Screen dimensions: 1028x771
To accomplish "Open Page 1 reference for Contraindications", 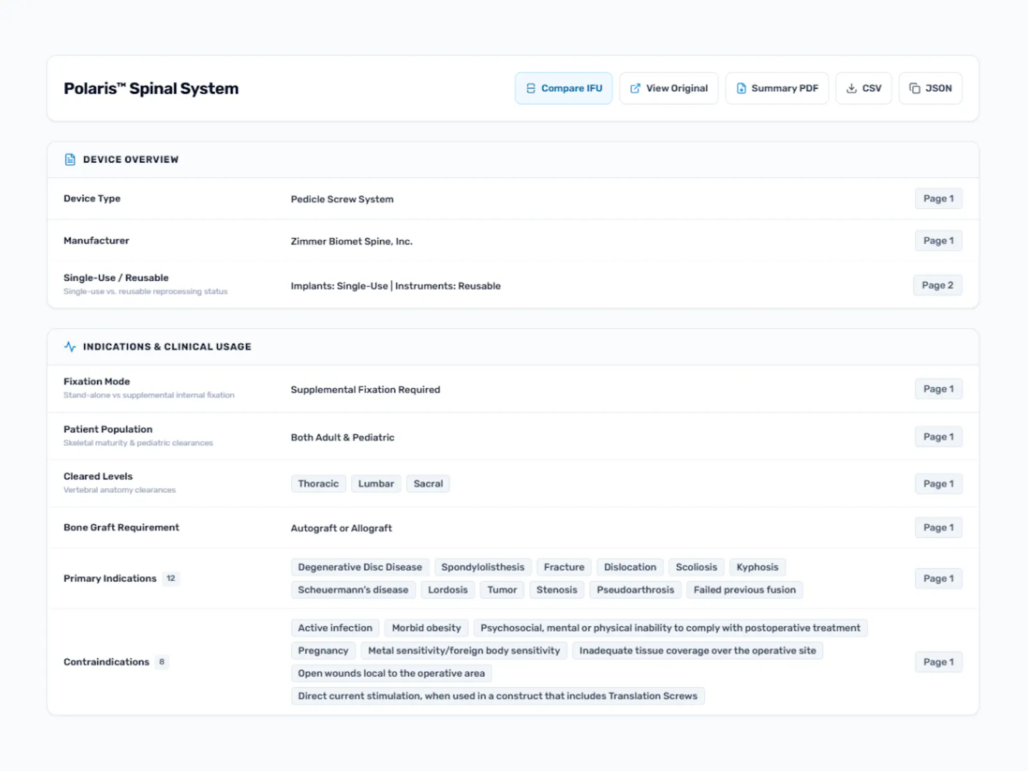I will [x=939, y=662].
